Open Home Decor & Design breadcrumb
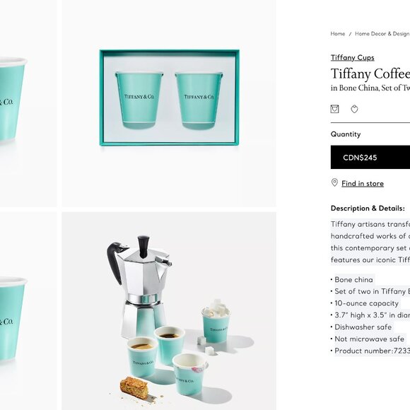The height and width of the screenshot is (410, 410). point(382,34)
